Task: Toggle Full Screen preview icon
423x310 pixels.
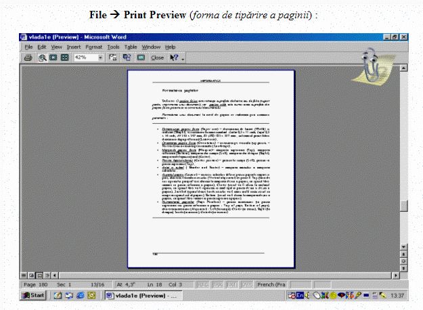Action: 141,58
